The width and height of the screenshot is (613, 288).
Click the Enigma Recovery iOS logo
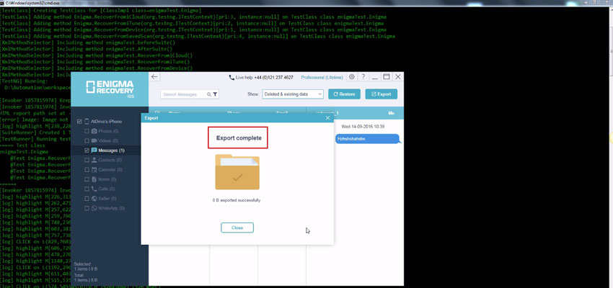[x=110, y=89]
